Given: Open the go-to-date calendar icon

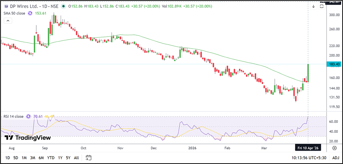Looking at the screenshot, I should pos(88,158).
